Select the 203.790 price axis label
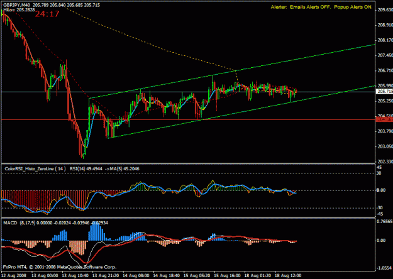 pyautogui.click(x=385, y=131)
